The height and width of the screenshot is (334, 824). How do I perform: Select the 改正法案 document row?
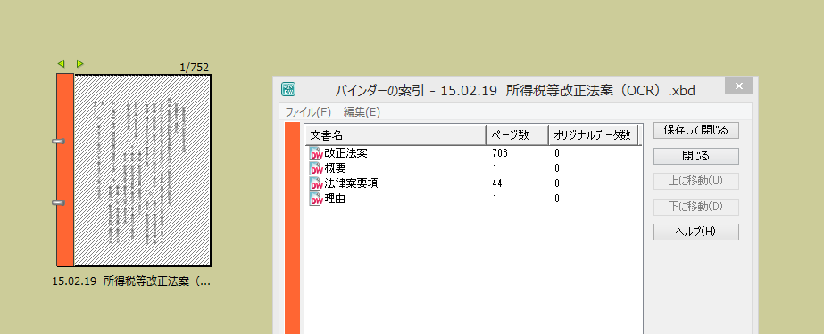pyautogui.click(x=473, y=153)
